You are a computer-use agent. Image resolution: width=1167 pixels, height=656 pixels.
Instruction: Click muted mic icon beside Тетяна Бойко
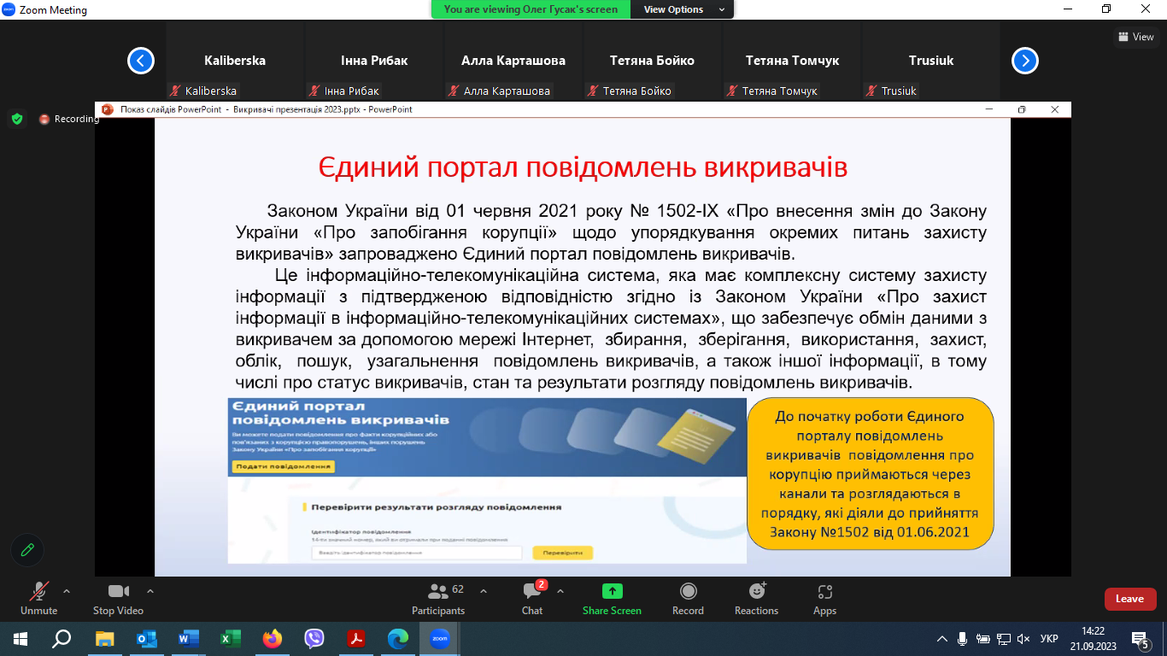click(x=593, y=91)
